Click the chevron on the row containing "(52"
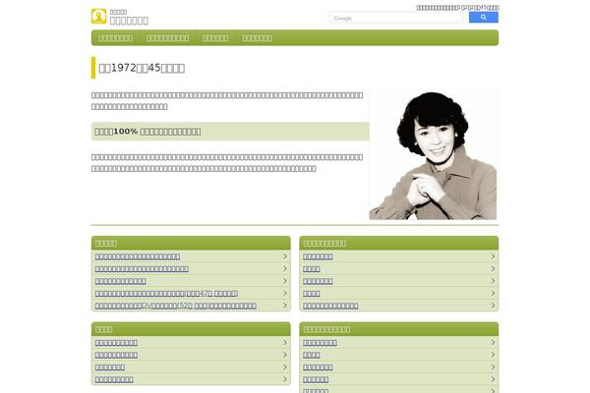The height and width of the screenshot is (393, 590). coord(285,306)
